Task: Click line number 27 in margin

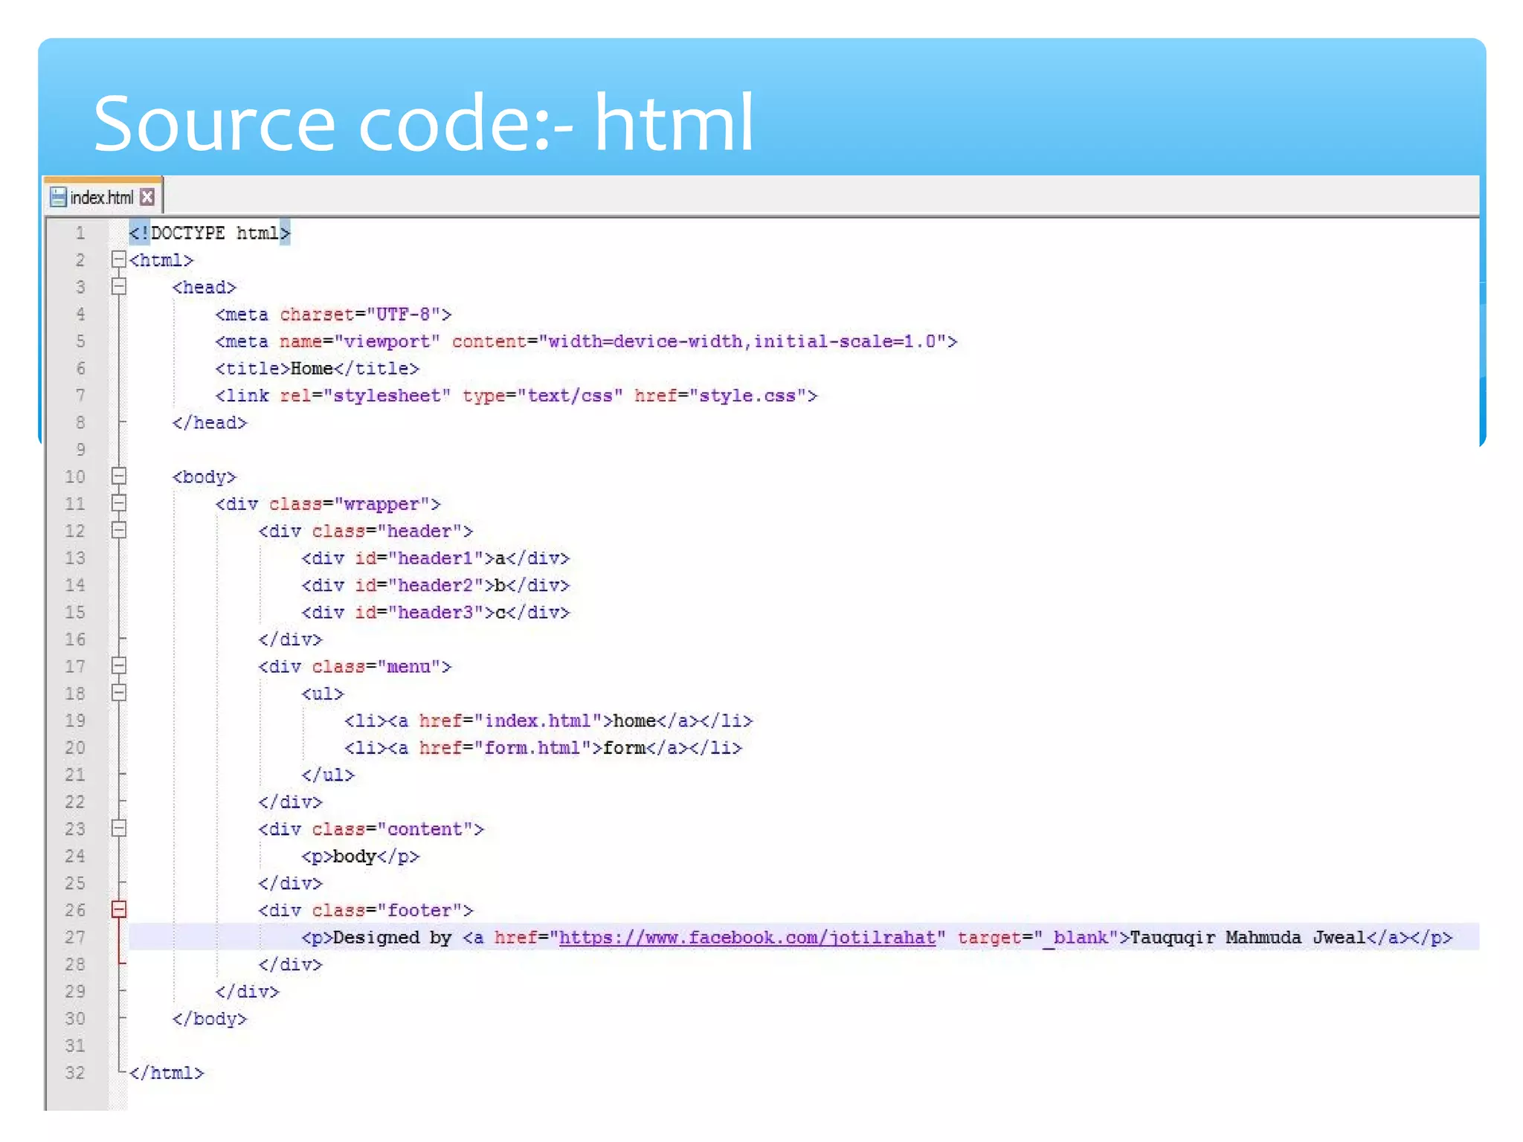Action: coord(75,937)
